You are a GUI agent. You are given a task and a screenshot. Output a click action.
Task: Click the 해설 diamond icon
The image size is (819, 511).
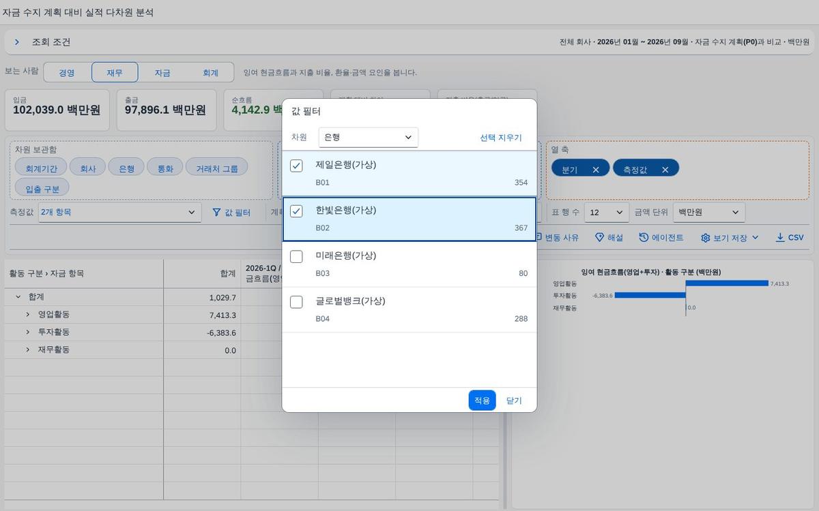coord(599,237)
